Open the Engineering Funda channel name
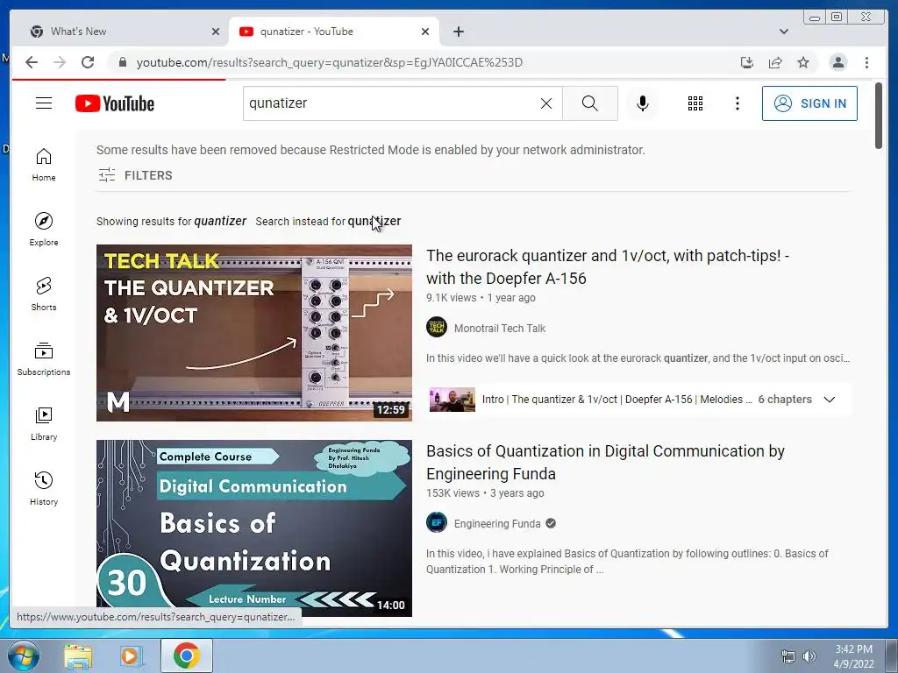898x673 pixels. (497, 524)
